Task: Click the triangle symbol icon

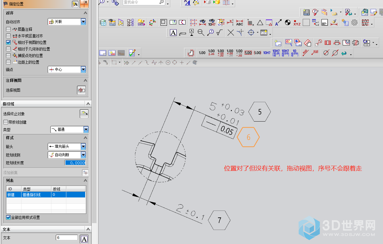Action: (x=260, y=23)
